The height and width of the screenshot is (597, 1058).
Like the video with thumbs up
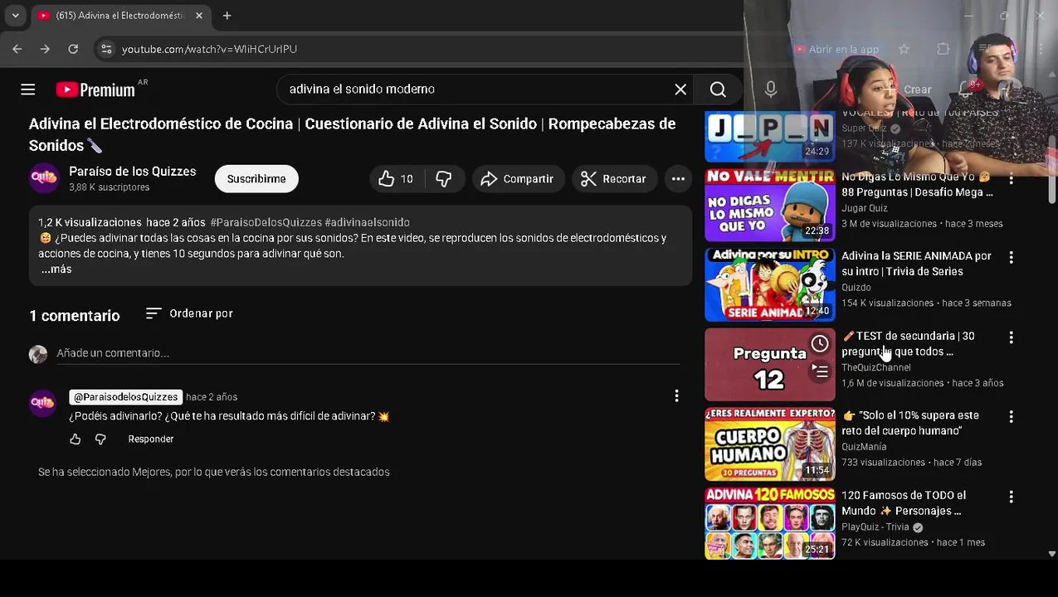(x=397, y=179)
